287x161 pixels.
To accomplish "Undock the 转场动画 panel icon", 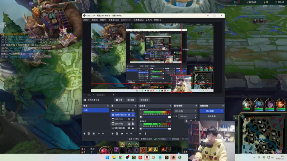I will [196, 106].
